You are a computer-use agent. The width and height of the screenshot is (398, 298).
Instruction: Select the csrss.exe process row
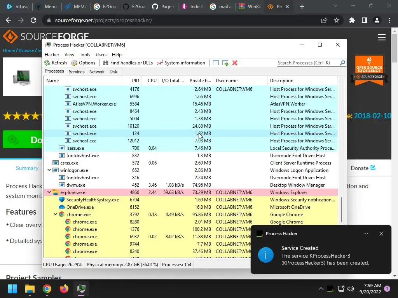(190, 163)
